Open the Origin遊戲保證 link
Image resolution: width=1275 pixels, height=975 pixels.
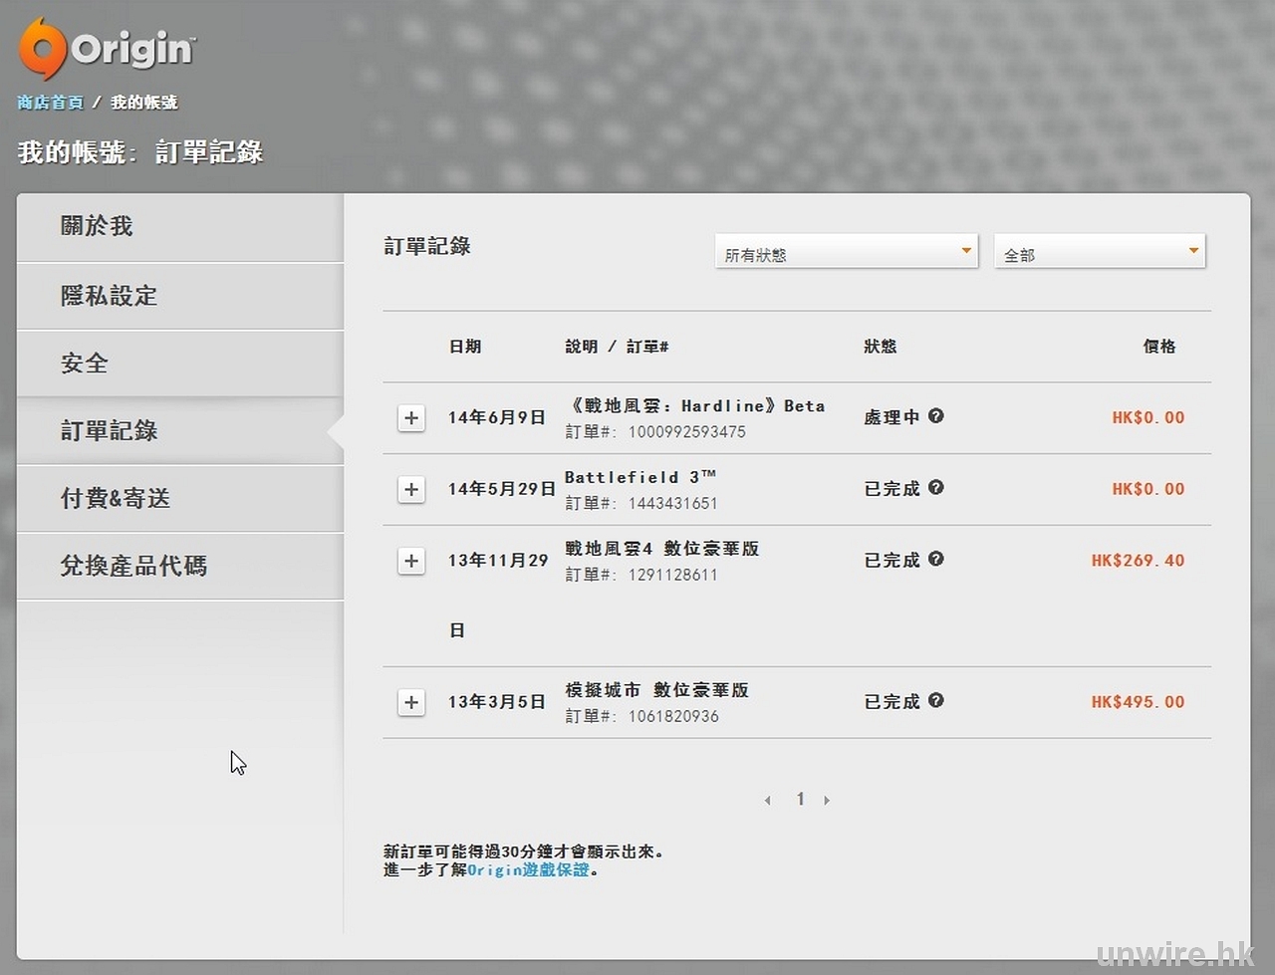(529, 870)
